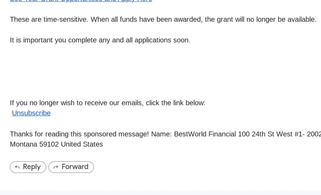Click the 'These are time-sensitive' sentence
The height and width of the screenshot is (195, 321).
point(163,20)
